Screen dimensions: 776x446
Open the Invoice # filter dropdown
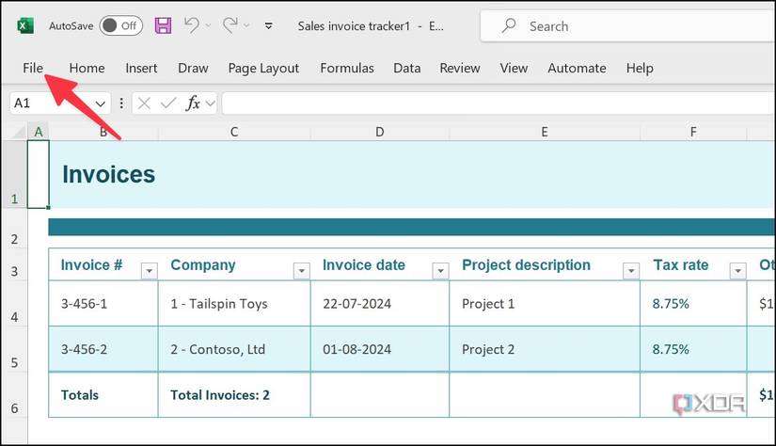pyautogui.click(x=149, y=271)
